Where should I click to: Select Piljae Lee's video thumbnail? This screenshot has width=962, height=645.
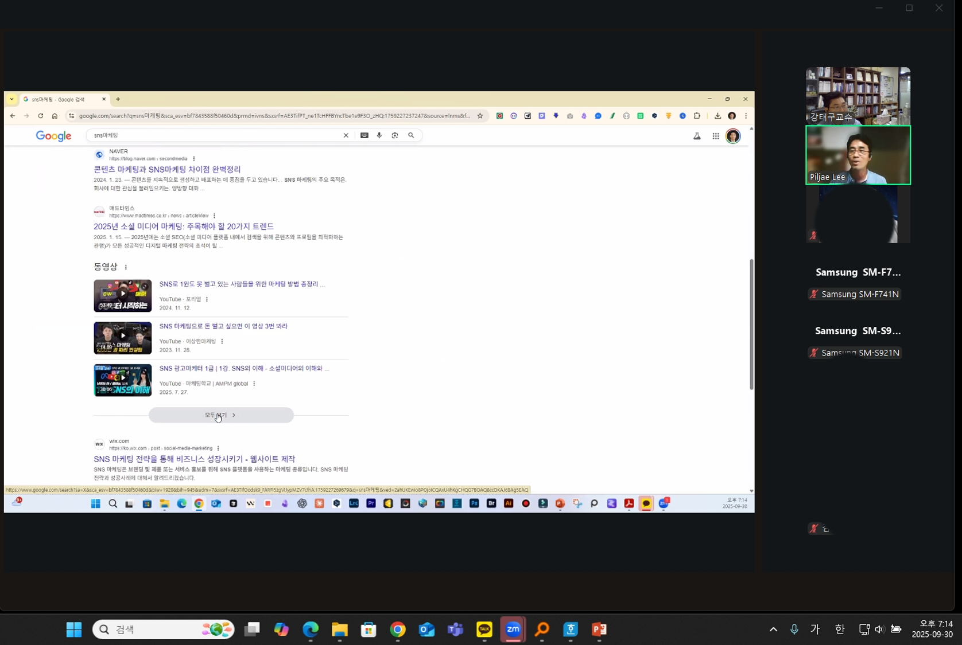(858, 155)
